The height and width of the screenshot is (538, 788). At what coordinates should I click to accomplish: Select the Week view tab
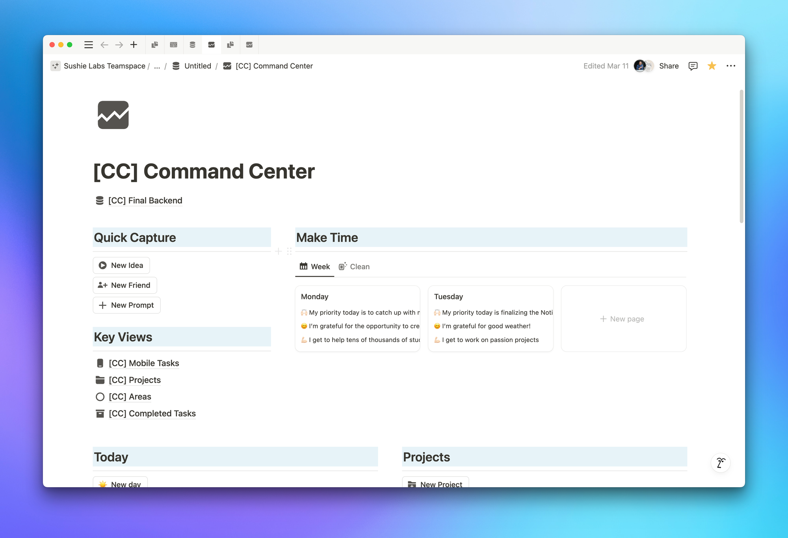pos(315,267)
